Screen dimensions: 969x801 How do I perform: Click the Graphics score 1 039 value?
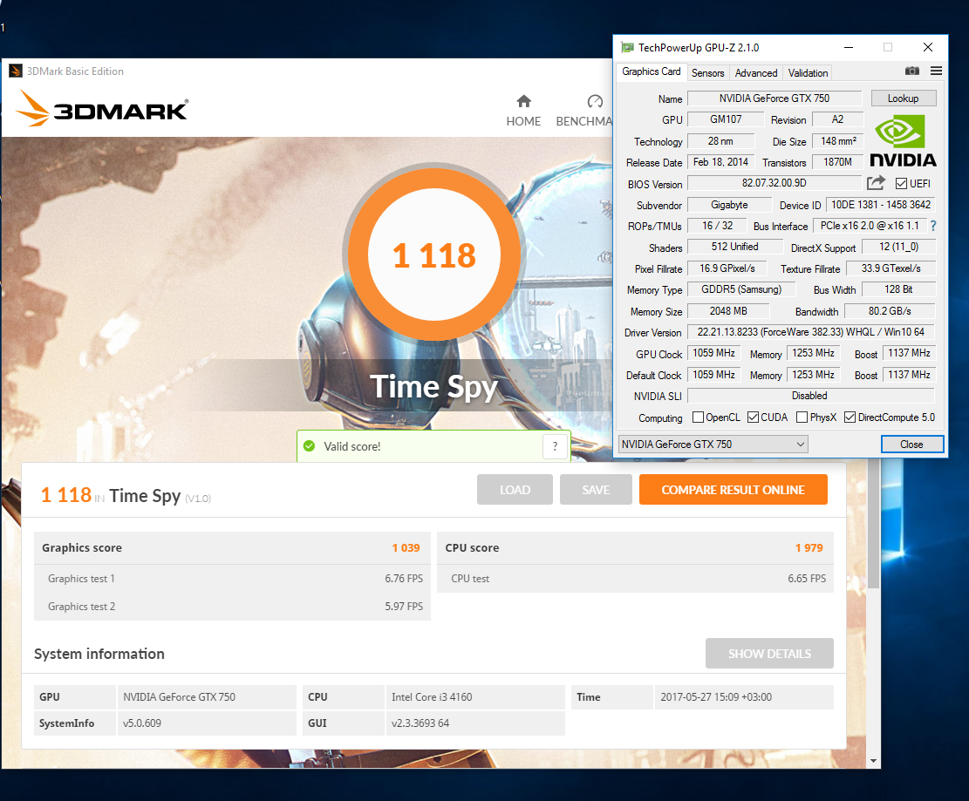(x=406, y=547)
